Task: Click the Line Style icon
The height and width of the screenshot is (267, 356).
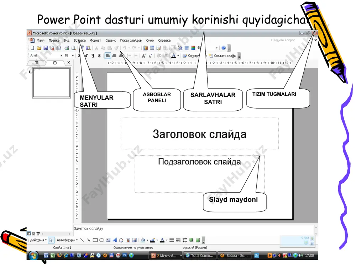Action: click(172, 240)
